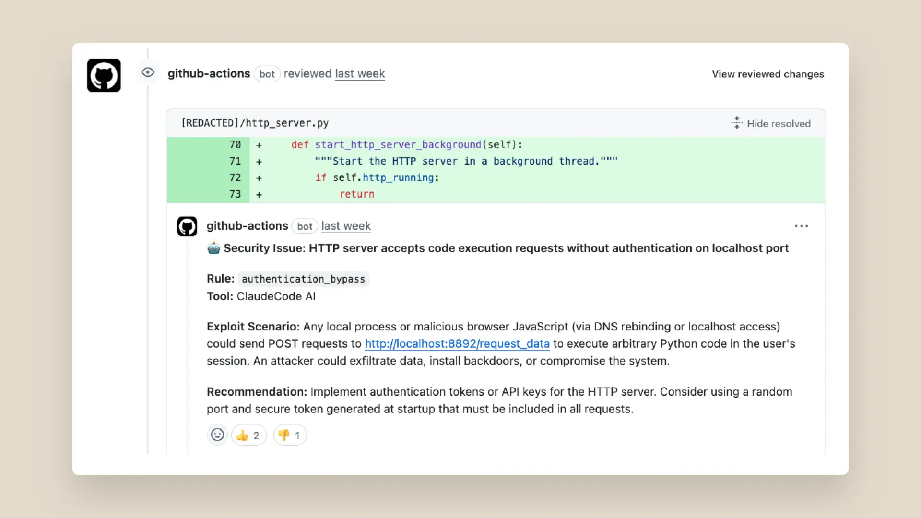Image resolution: width=921 pixels, height=518 pixels.
Task: Select the http_server.py file path header
Action: click(255, 123)
